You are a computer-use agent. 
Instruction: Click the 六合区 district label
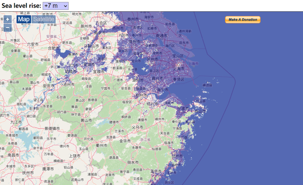(101, 23)
